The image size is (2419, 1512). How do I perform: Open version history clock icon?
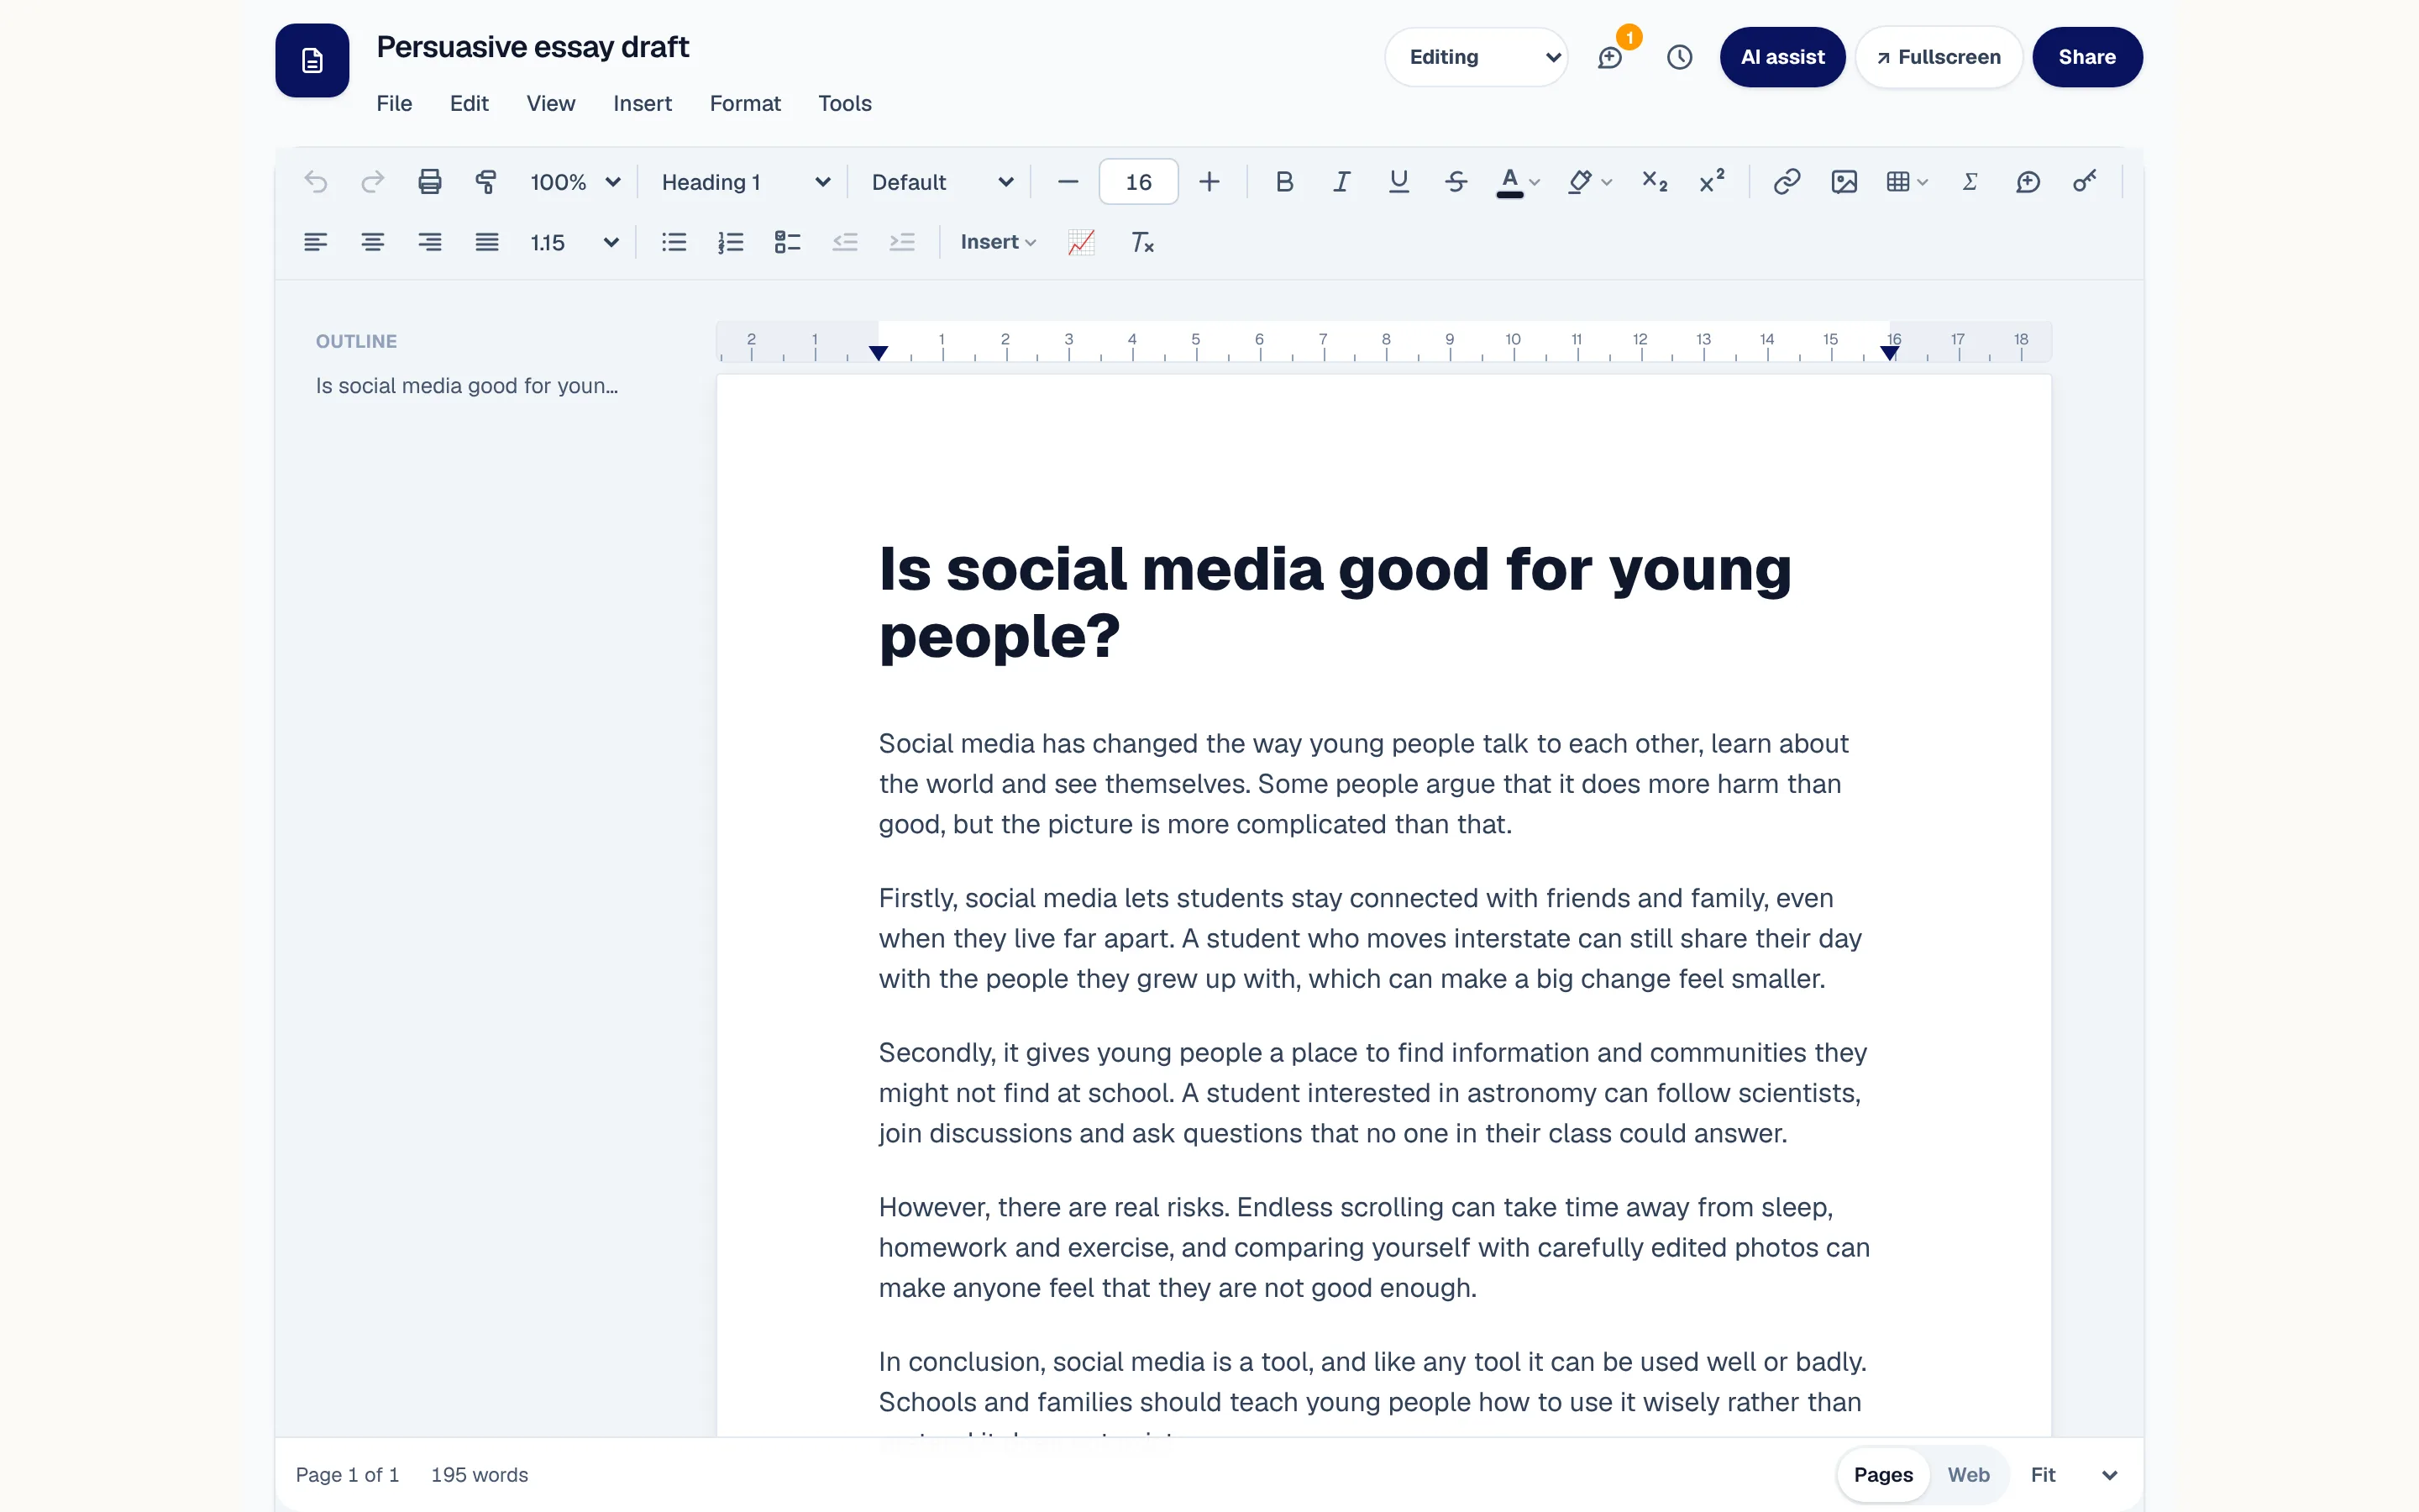pos(1679,57)
